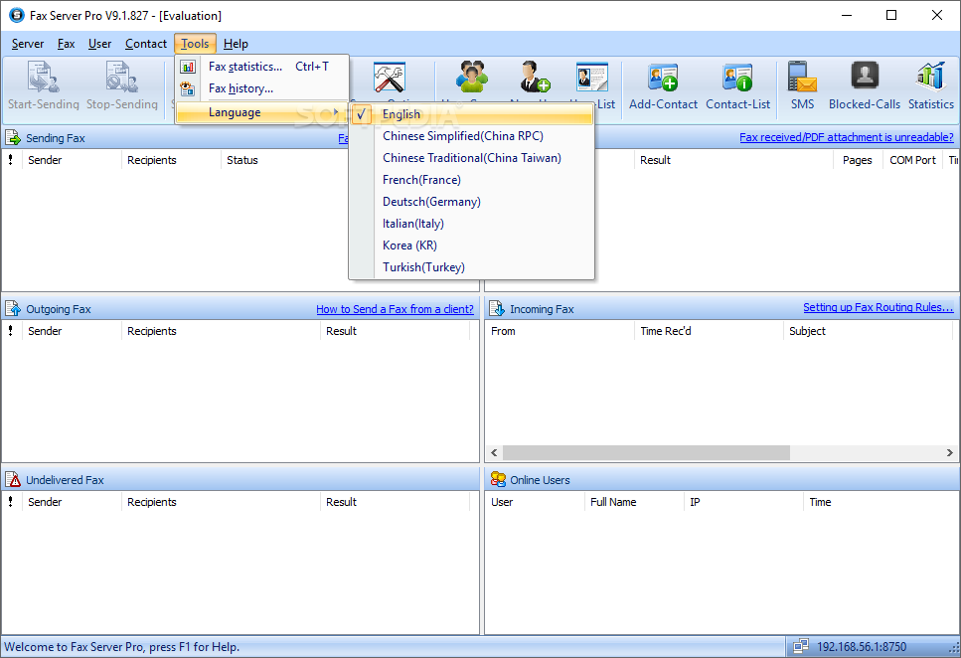Click the Undelivered Fax warning icon
This screenshot has width=961, height=658.
point(13,479)
